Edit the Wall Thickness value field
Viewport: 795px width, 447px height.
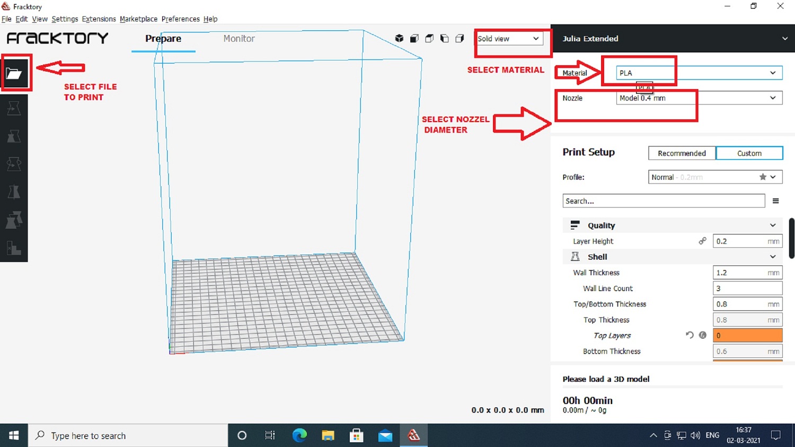(x=747, y=273)
